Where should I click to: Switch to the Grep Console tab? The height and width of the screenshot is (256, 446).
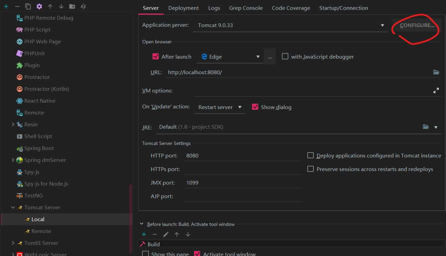(246, 8)
